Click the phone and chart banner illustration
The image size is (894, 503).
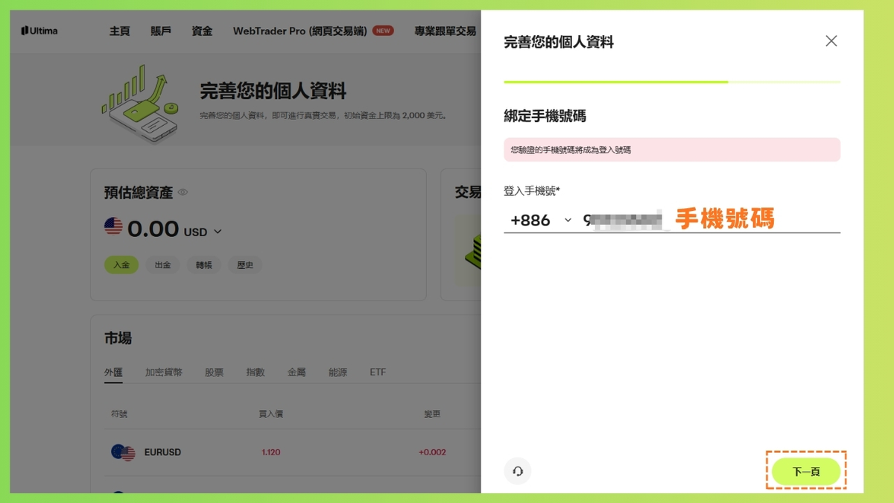pyautogui.click(x=142, y=103)
